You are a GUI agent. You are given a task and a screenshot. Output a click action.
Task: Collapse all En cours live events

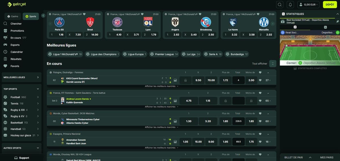click(x=273, y=64)
